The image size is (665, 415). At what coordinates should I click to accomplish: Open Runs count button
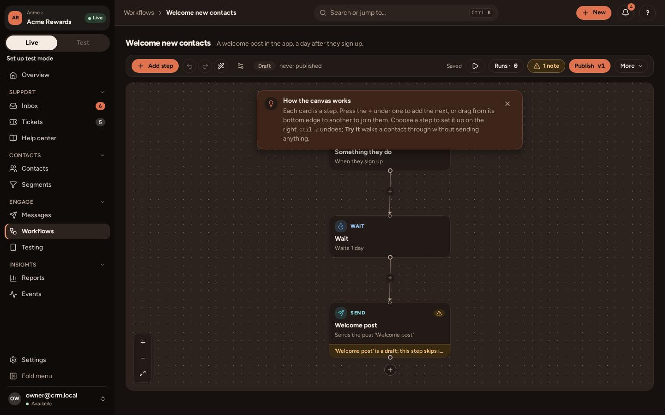coord(506,66)
